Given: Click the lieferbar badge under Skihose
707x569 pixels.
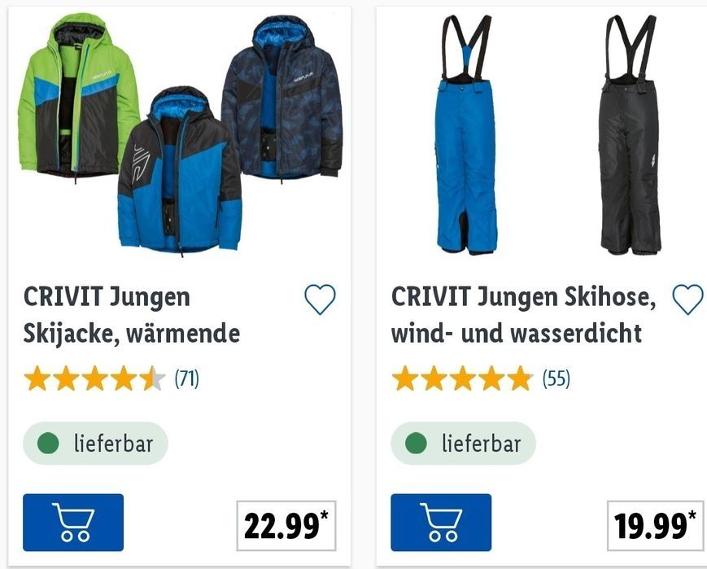Looking at the screenshot, I should (464, 443).
